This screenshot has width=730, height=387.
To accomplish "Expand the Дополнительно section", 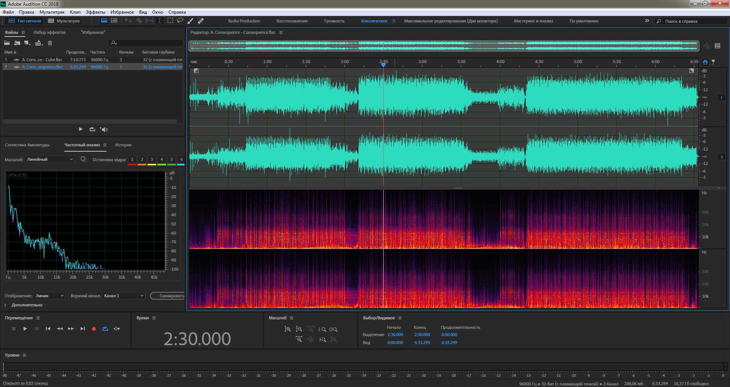I will click(5, 305).
